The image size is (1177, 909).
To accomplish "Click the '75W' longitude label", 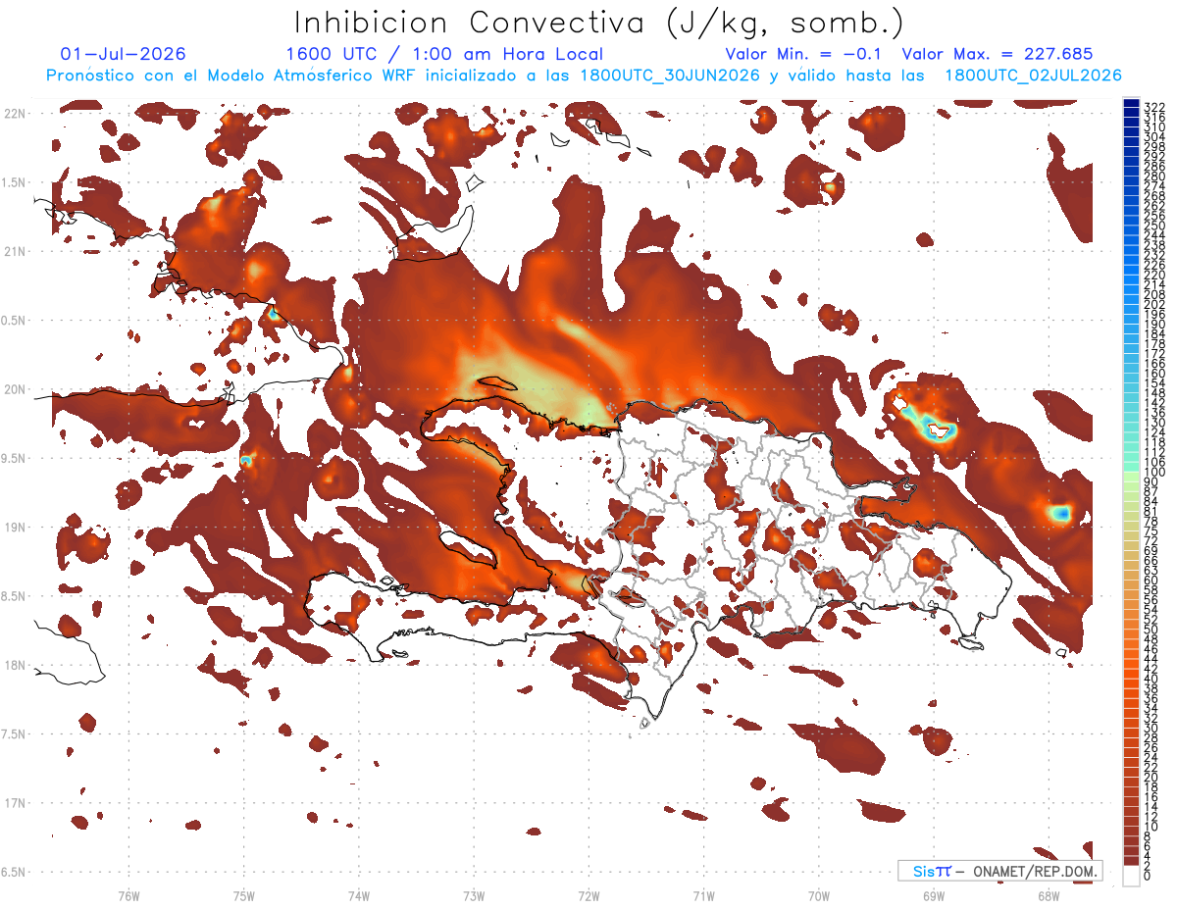I will click(243, 895).
